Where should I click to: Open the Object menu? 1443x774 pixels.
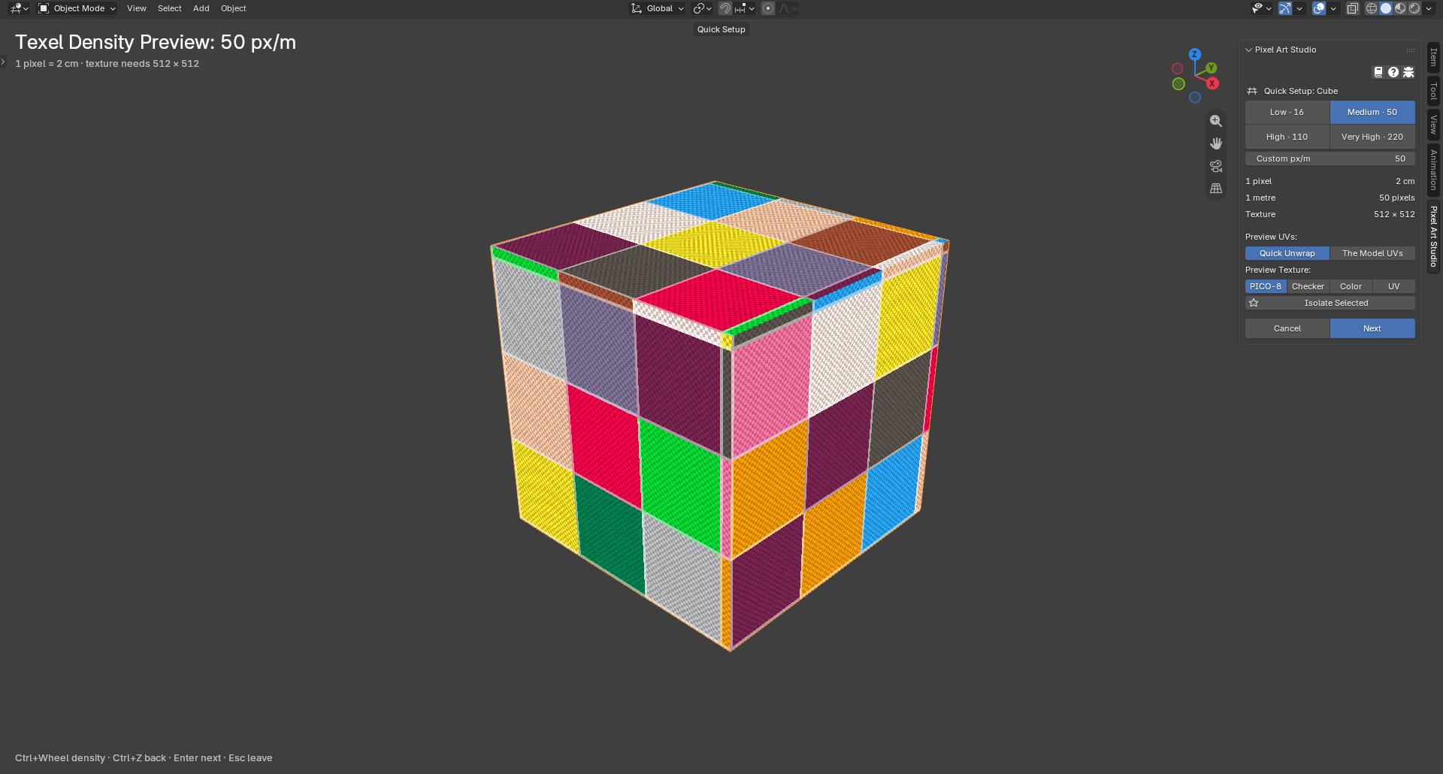pos(234,8)
